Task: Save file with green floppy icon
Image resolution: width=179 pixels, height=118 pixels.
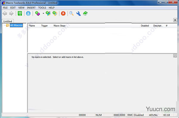Action: tap(20, 13)
